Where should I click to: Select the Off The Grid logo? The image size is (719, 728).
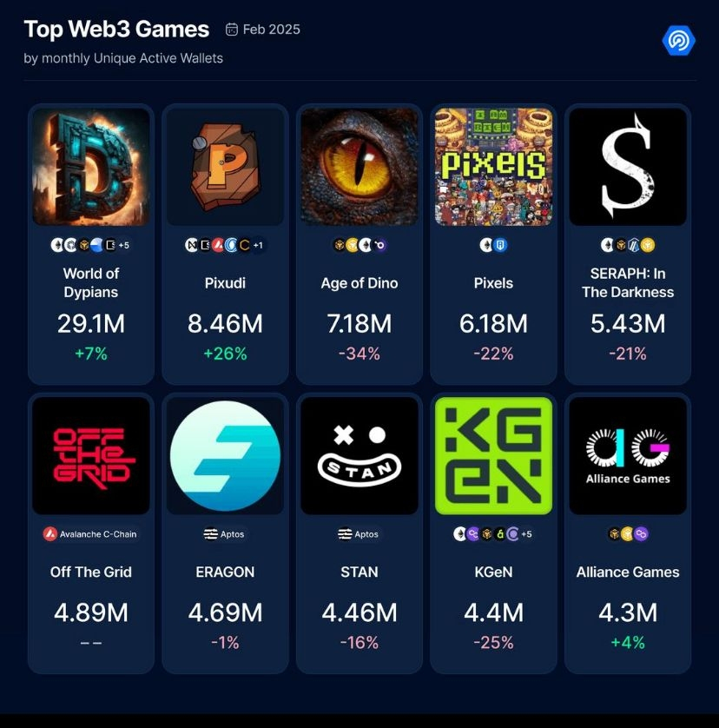[91, 456]
